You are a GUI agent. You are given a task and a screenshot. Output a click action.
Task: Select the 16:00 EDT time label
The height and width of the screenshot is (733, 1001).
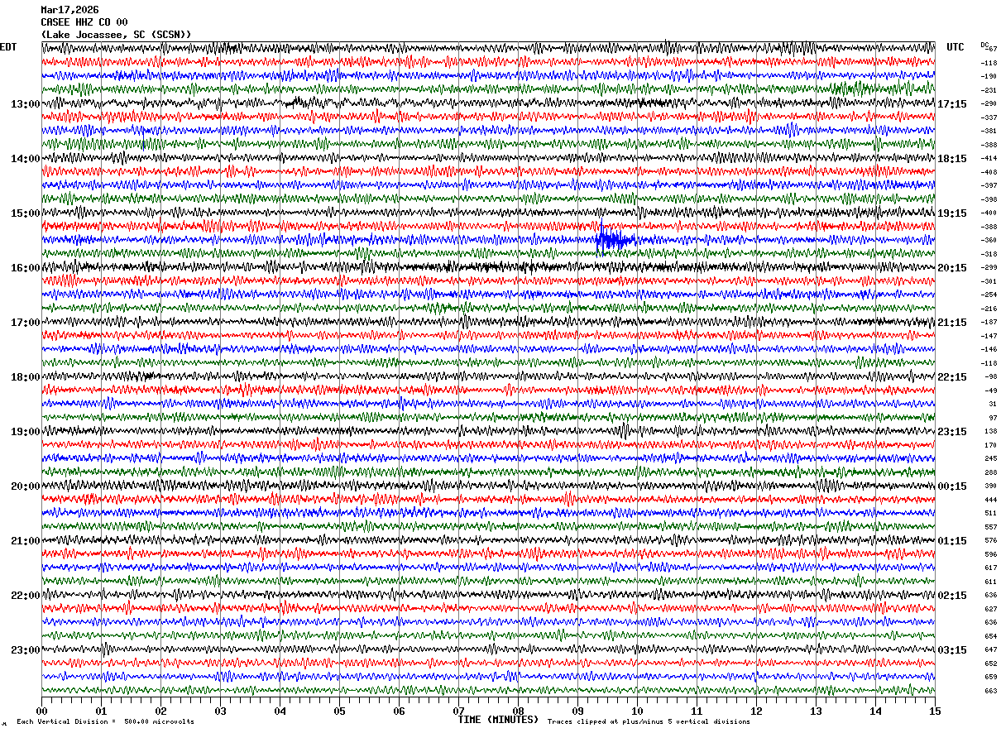(x=25, y=268)
